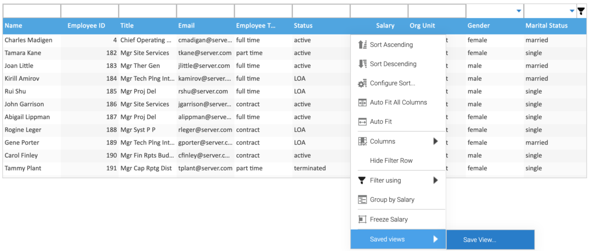This screenshot has width=601, height=251.
Task: Click the Salary column header
Action: pyautogui.click(x=379, y=25)
